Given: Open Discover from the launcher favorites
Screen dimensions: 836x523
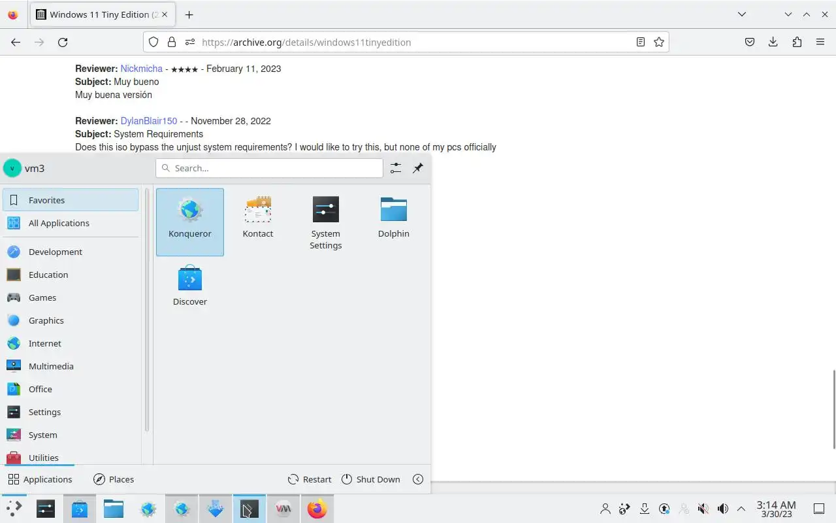Looking at the screenshot, I should (190, 290).
